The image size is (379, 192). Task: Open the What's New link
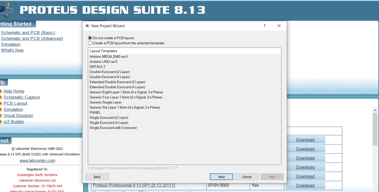[x=12, y=50]
